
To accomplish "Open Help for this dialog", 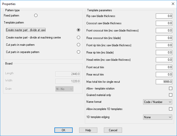I will click(x=88, y=130).
